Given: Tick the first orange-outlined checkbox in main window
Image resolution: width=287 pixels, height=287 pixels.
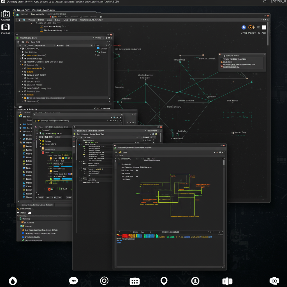Looking at the screenshot, I should point(41,27).
